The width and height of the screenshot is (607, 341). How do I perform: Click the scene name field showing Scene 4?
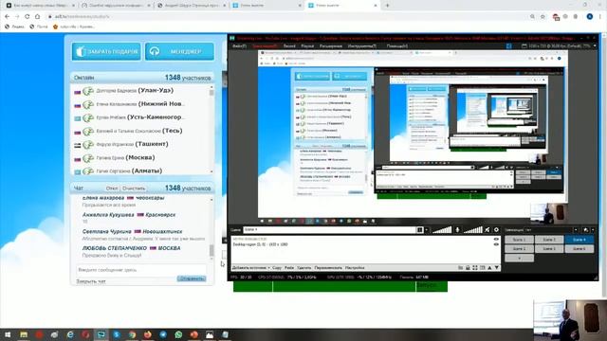coord(329,229)
